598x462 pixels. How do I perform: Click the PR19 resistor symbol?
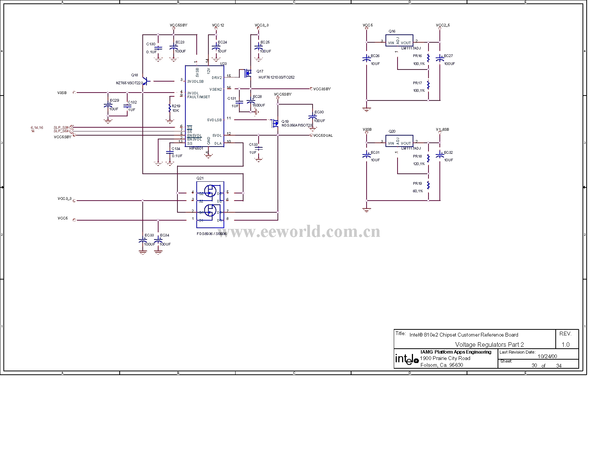(428, 185)
